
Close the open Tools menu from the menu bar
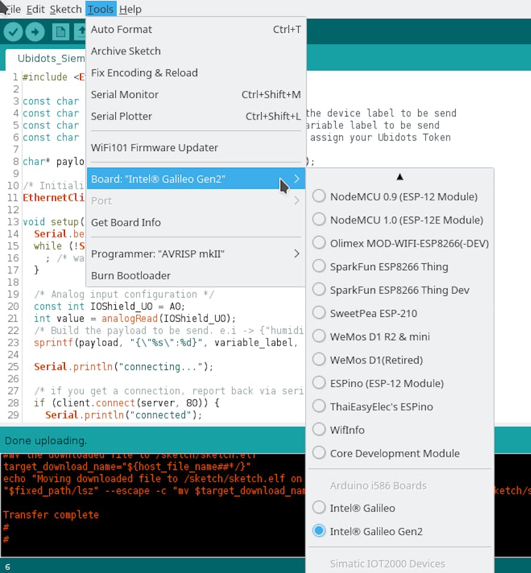point(100,9)
